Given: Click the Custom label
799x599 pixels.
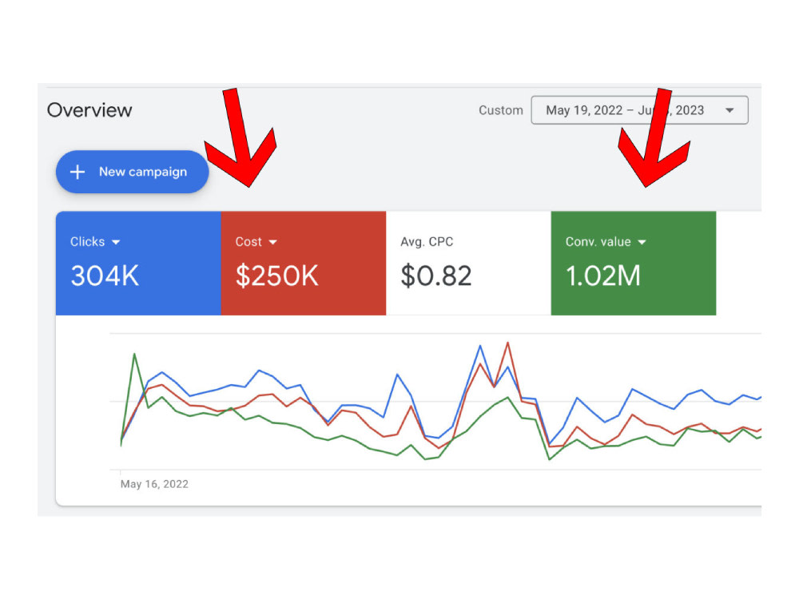Looking at the screenshot, I should click(x=501, y=110).
